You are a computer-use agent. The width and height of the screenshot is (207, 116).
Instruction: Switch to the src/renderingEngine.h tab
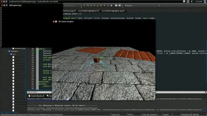pyautogui.click(x=88, y=11)
